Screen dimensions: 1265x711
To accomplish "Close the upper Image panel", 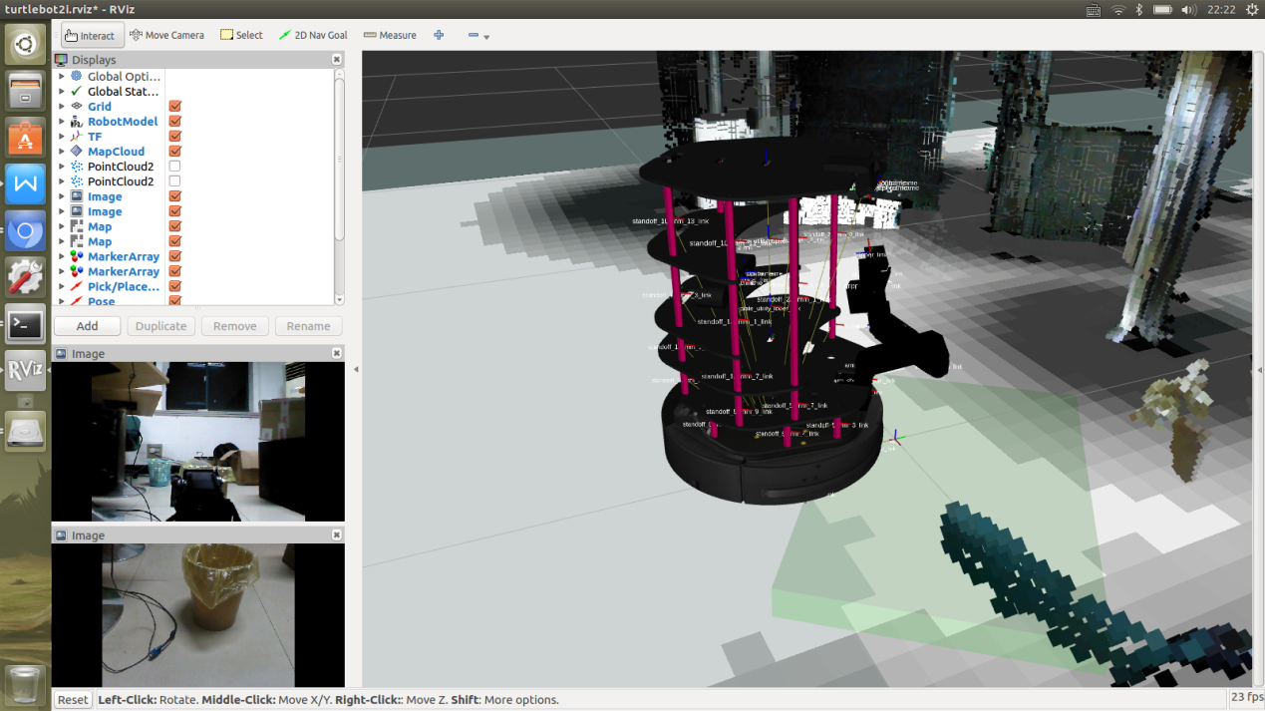I will point(337,354).
